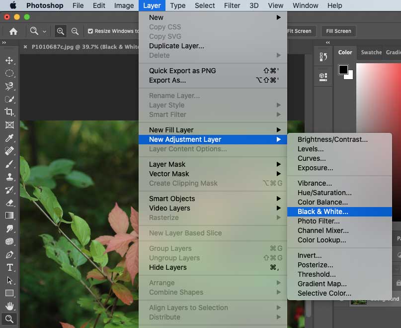Expand the toolbar with double chevron
This screenshot has width=401, height=328.
[4, 42]
